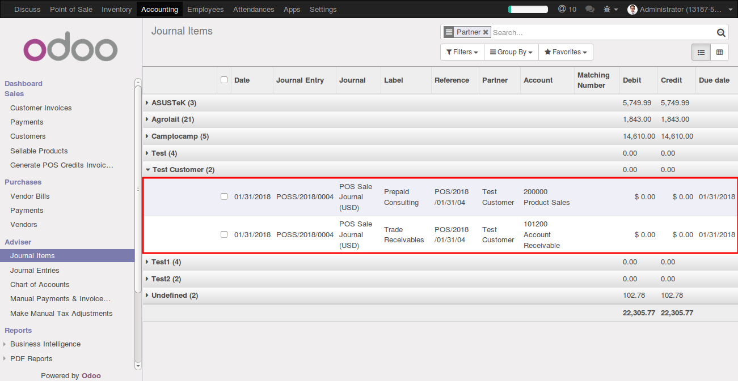Open the Point of Sale menu
This screenshot has height=381, width=738.
tap(71, 9)
